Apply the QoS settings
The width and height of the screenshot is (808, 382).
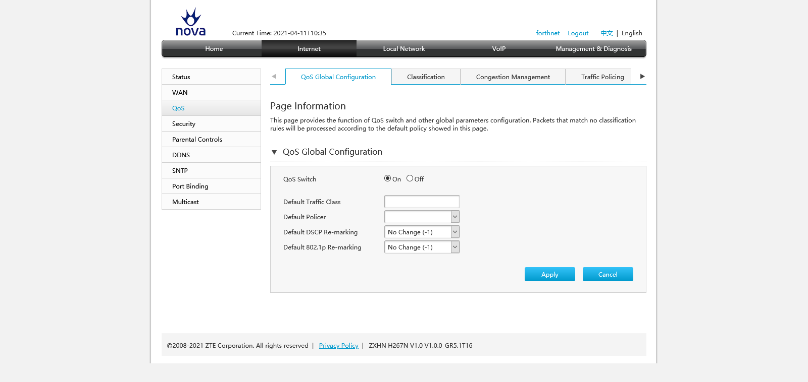550,274
